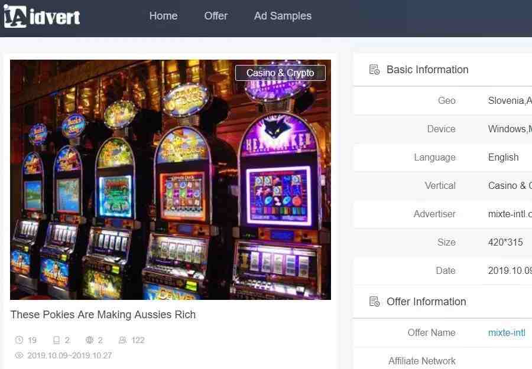The width and height of the screenshot is (532, 369).
Task: Open the Ad Samples section
Action: (x=283, y=16)
